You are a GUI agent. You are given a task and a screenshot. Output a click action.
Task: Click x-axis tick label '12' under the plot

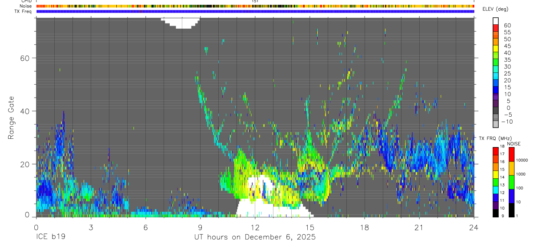tap(255, 228)
